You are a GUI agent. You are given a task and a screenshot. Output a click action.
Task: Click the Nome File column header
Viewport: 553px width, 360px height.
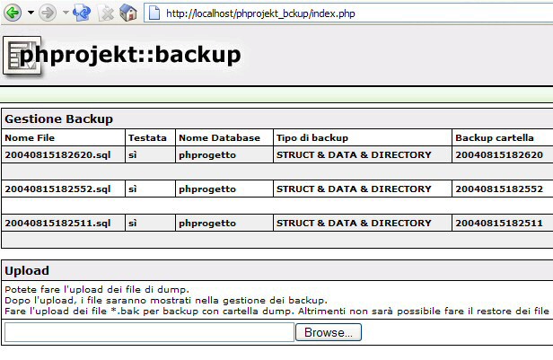[30, 138]
